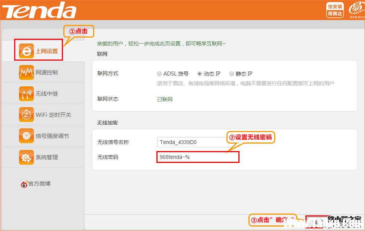Select 动态 IP connection type
The height and width of the screenshot is (231, 365).
pos(200,74)
